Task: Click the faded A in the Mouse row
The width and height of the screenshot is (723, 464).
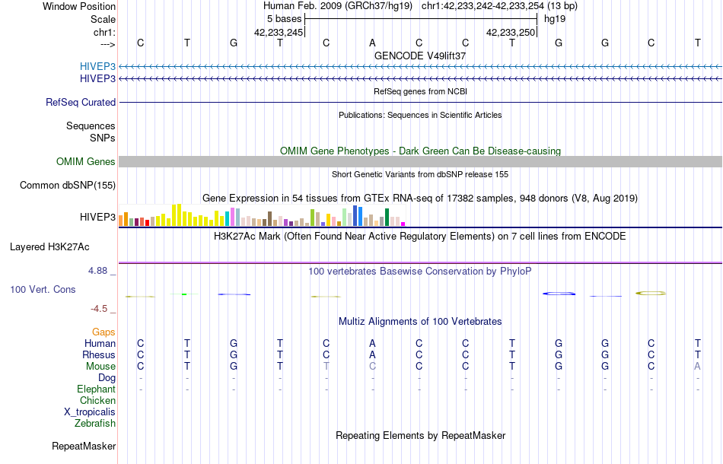Action: [x=698, y=367]
